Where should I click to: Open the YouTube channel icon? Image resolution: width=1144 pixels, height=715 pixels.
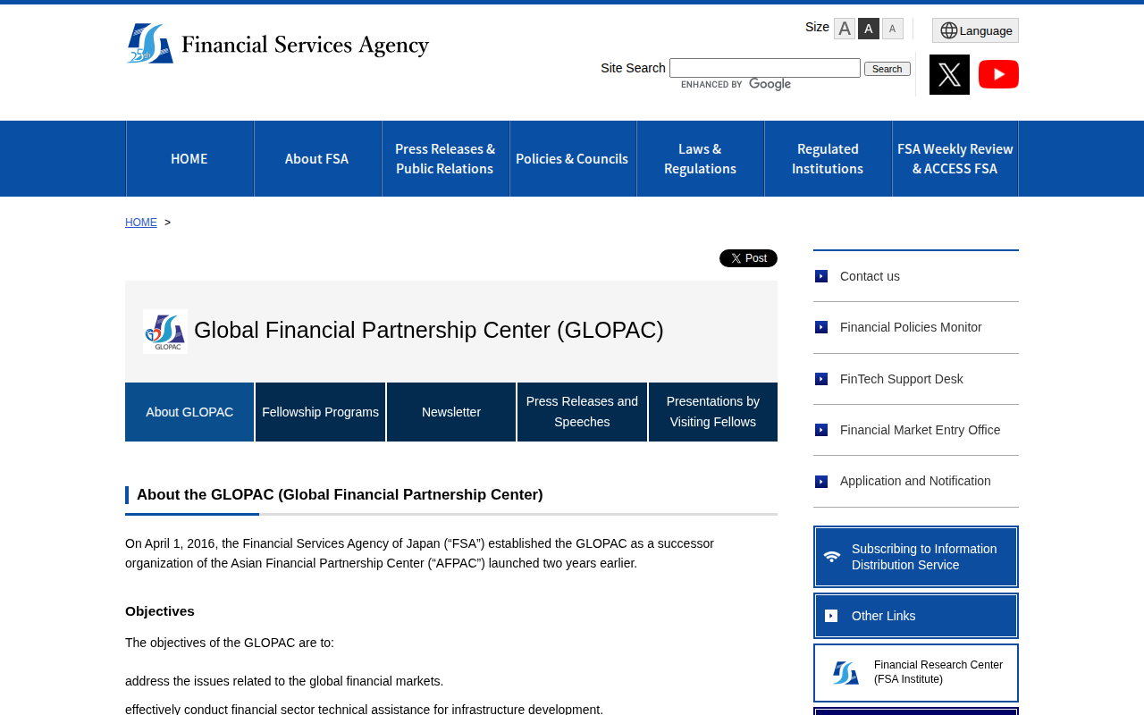pyautogui.click(x=998, y=74)
